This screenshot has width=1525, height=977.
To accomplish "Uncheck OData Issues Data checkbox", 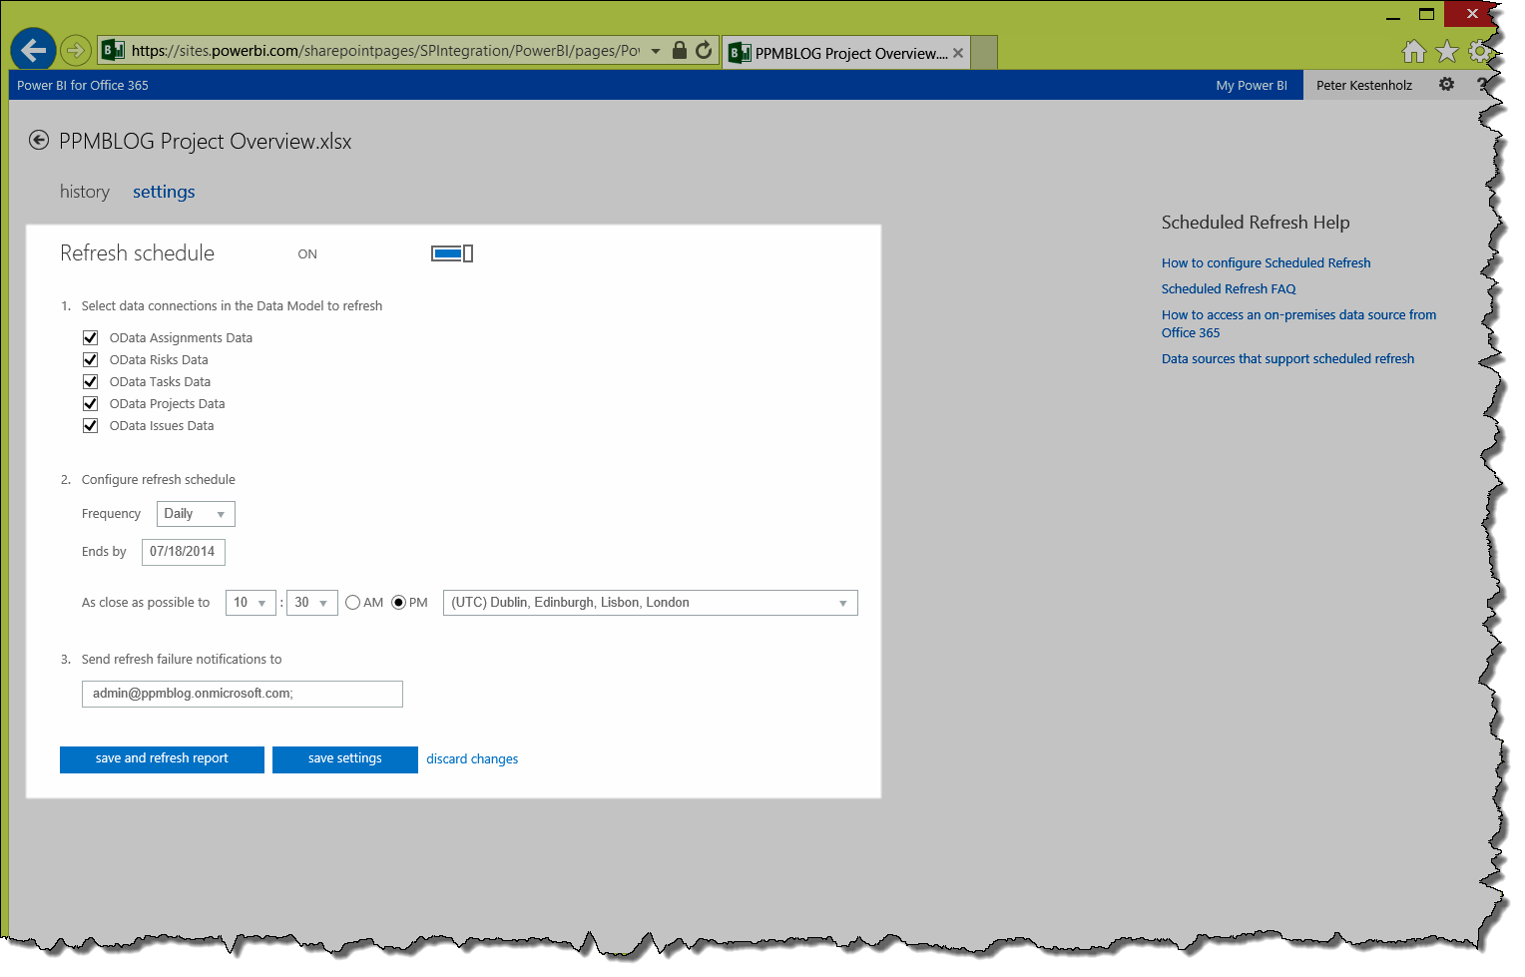I will pyautogui.click(x=90, y=425).
